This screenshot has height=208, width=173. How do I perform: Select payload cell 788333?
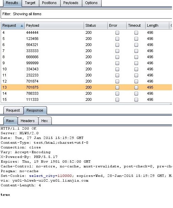click(32, 94)
